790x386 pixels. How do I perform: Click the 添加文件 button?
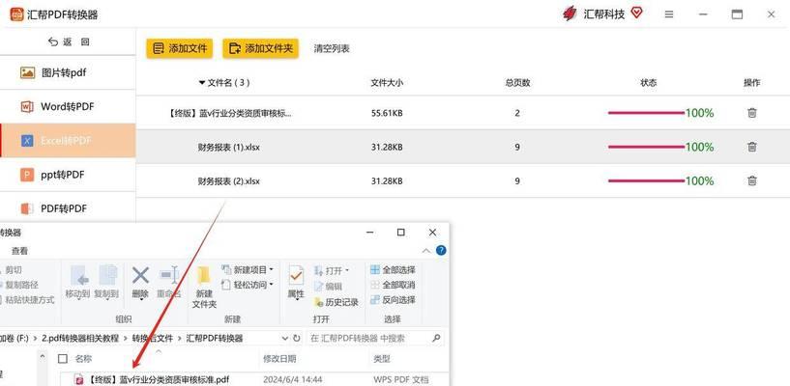180,49
